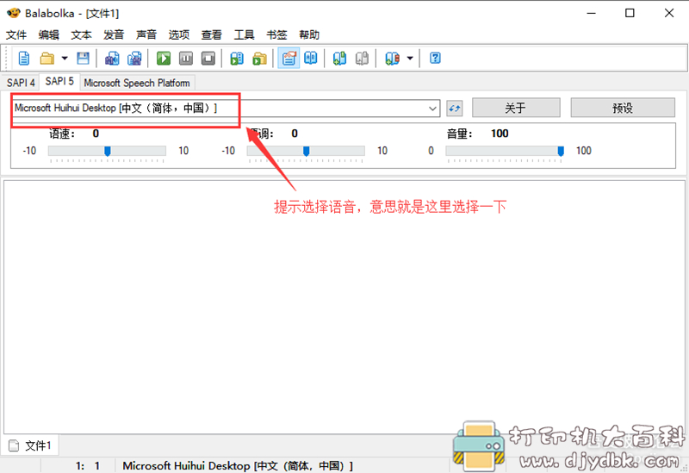
Task: Open the Microsoft Huihui Desktop voice dropdown
Action: 227,109
